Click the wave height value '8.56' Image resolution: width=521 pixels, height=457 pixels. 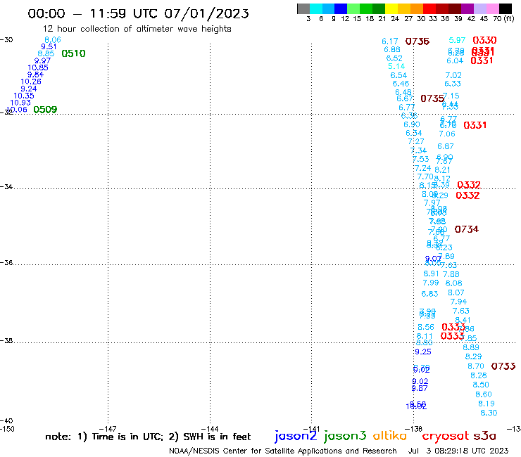426,327
